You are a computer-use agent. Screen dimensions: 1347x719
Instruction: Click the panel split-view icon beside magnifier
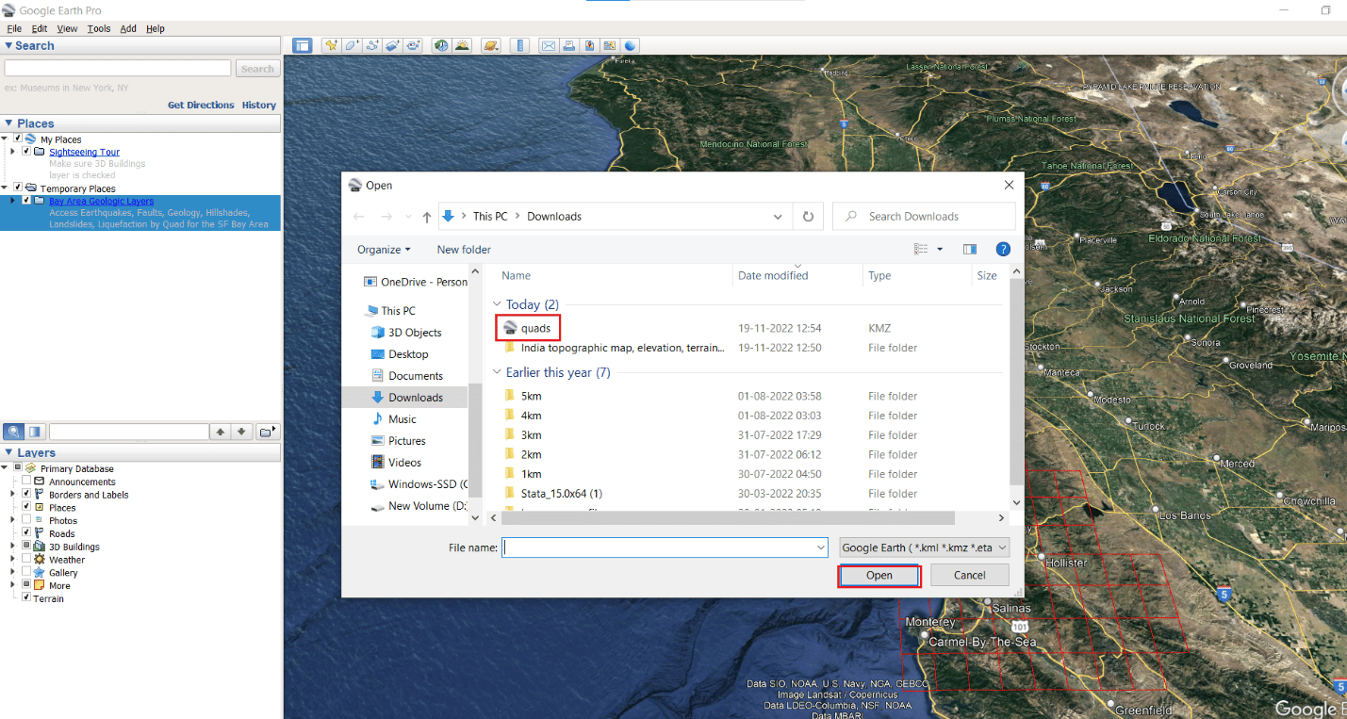pos(35,432)
